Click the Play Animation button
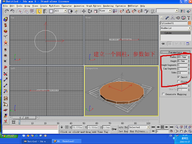 click(x=162, y=127)
